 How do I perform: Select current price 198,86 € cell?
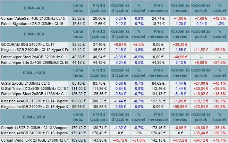78,101
